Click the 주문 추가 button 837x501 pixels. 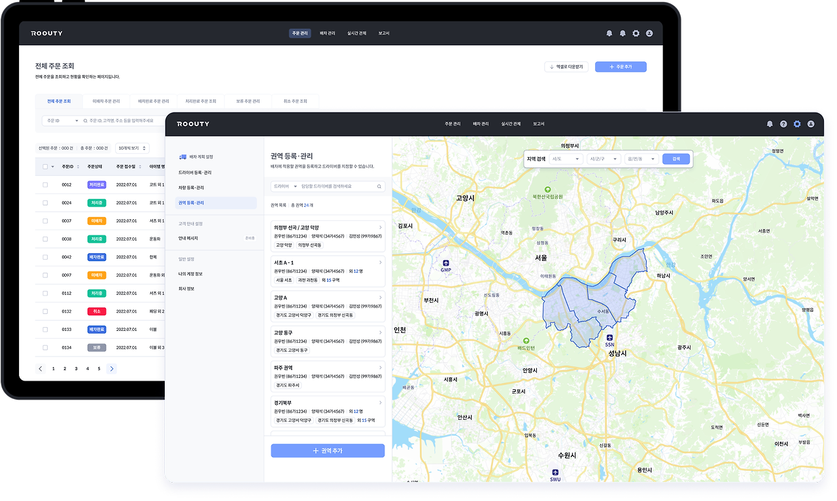click(x=621, y=67)
